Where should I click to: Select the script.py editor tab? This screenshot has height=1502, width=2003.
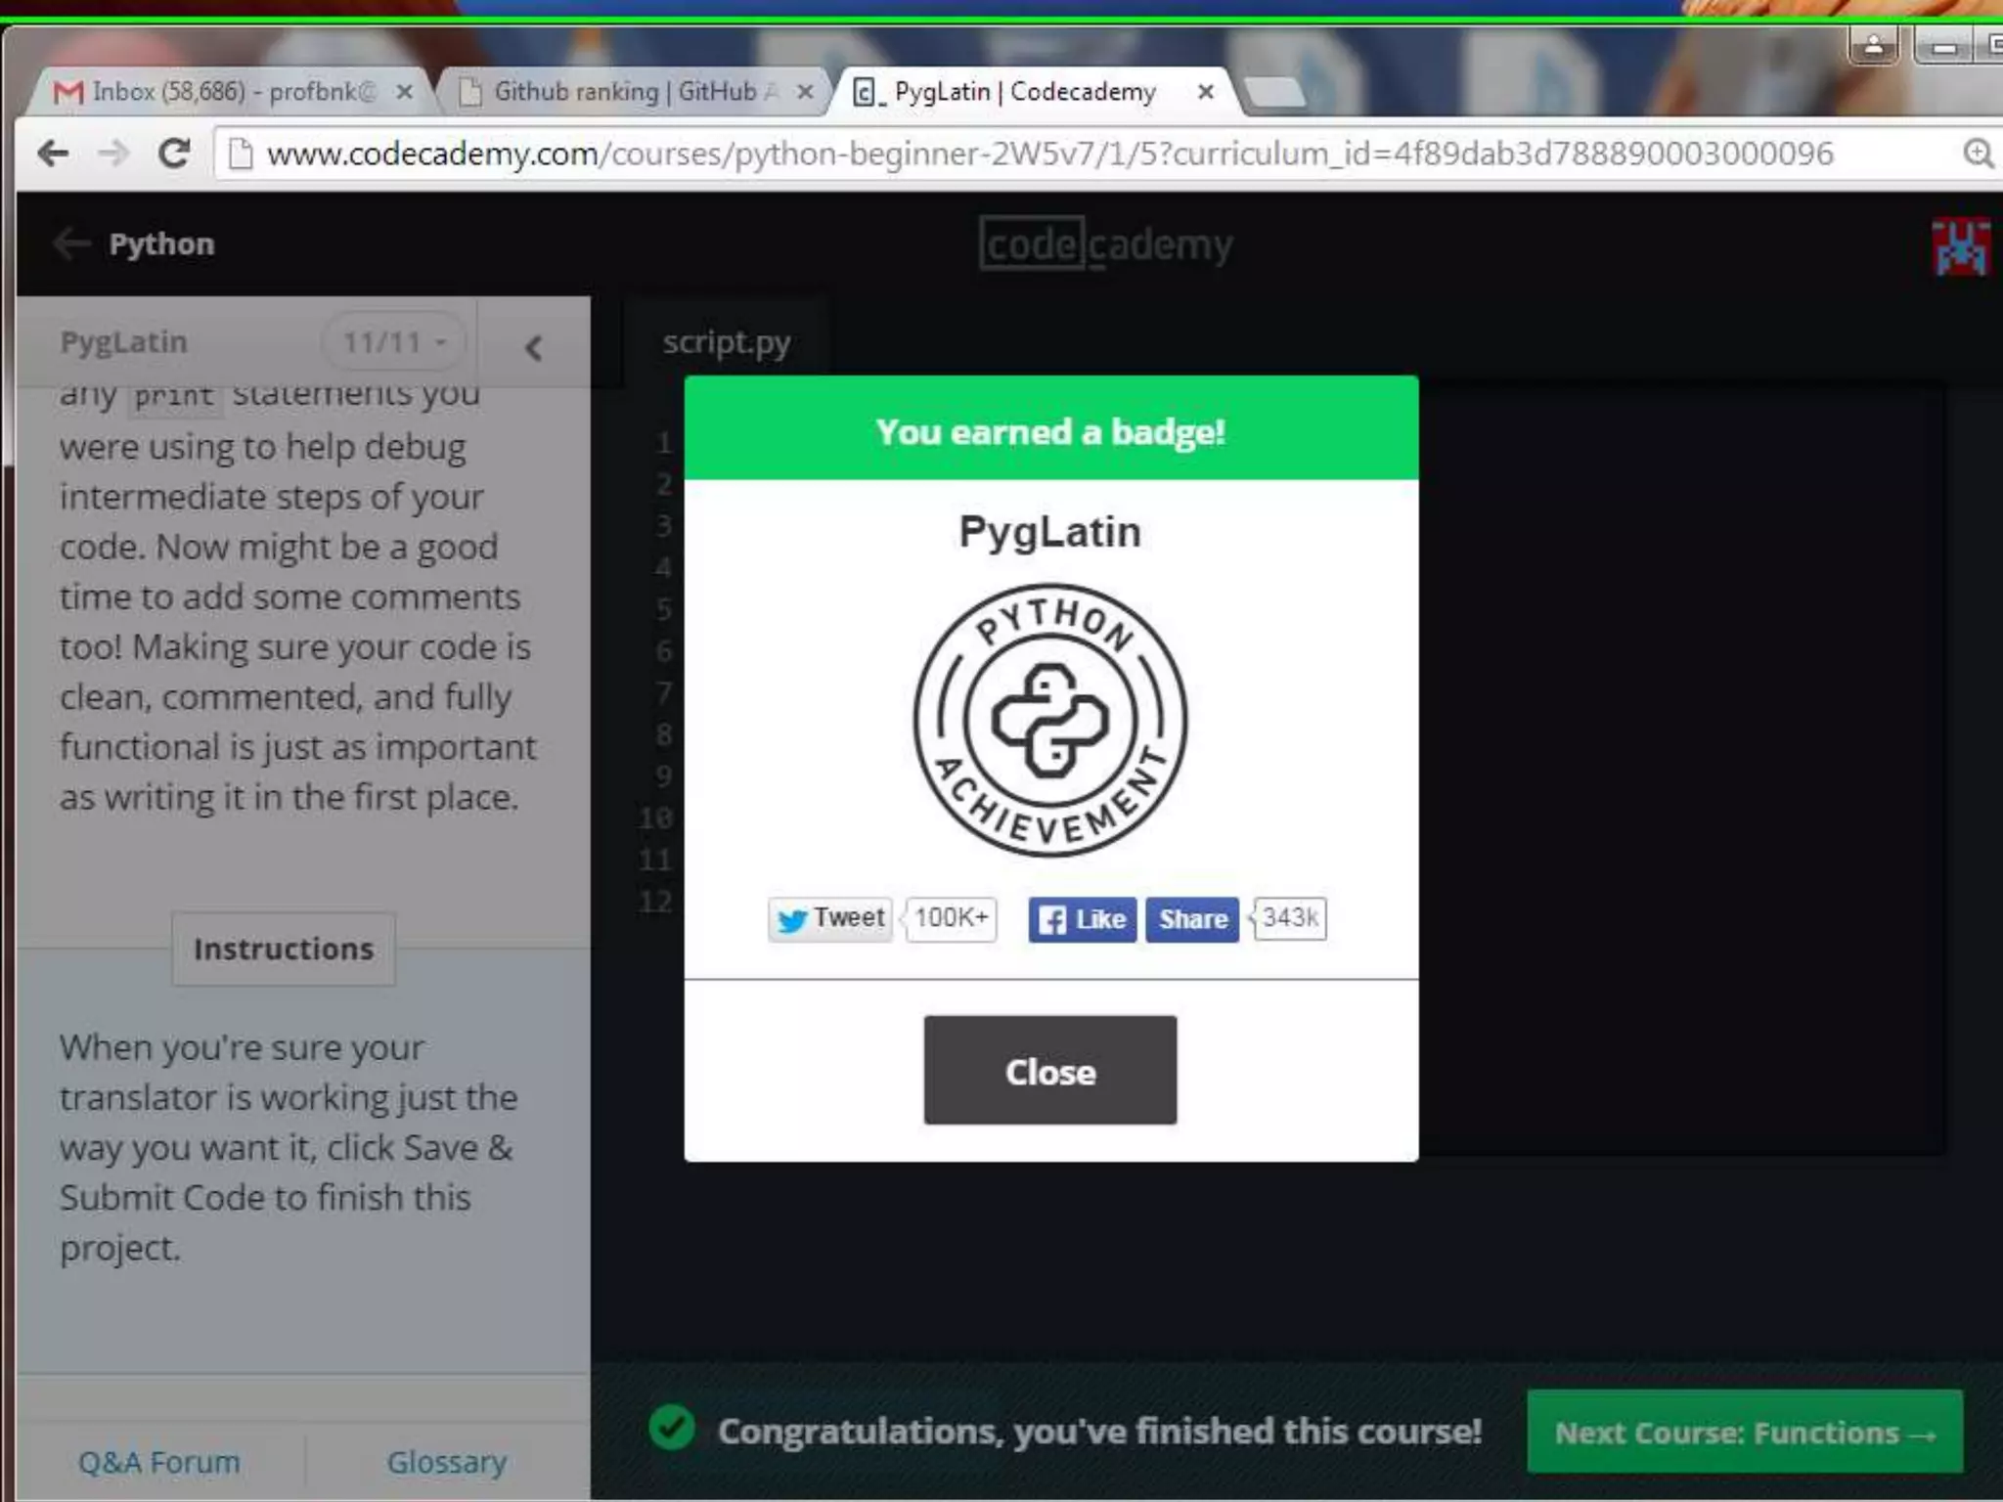tap(726, 342)
